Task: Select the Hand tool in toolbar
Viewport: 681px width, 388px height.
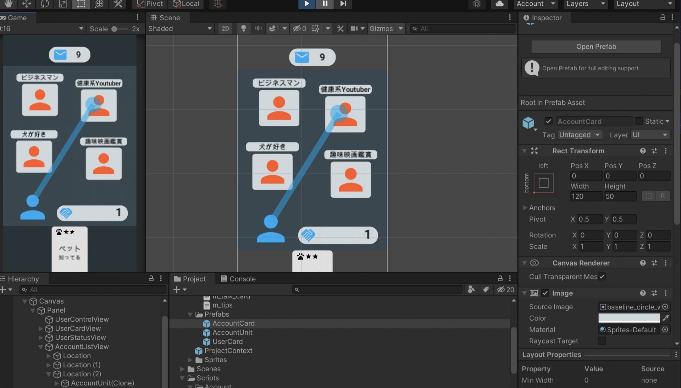Action: 8,4
